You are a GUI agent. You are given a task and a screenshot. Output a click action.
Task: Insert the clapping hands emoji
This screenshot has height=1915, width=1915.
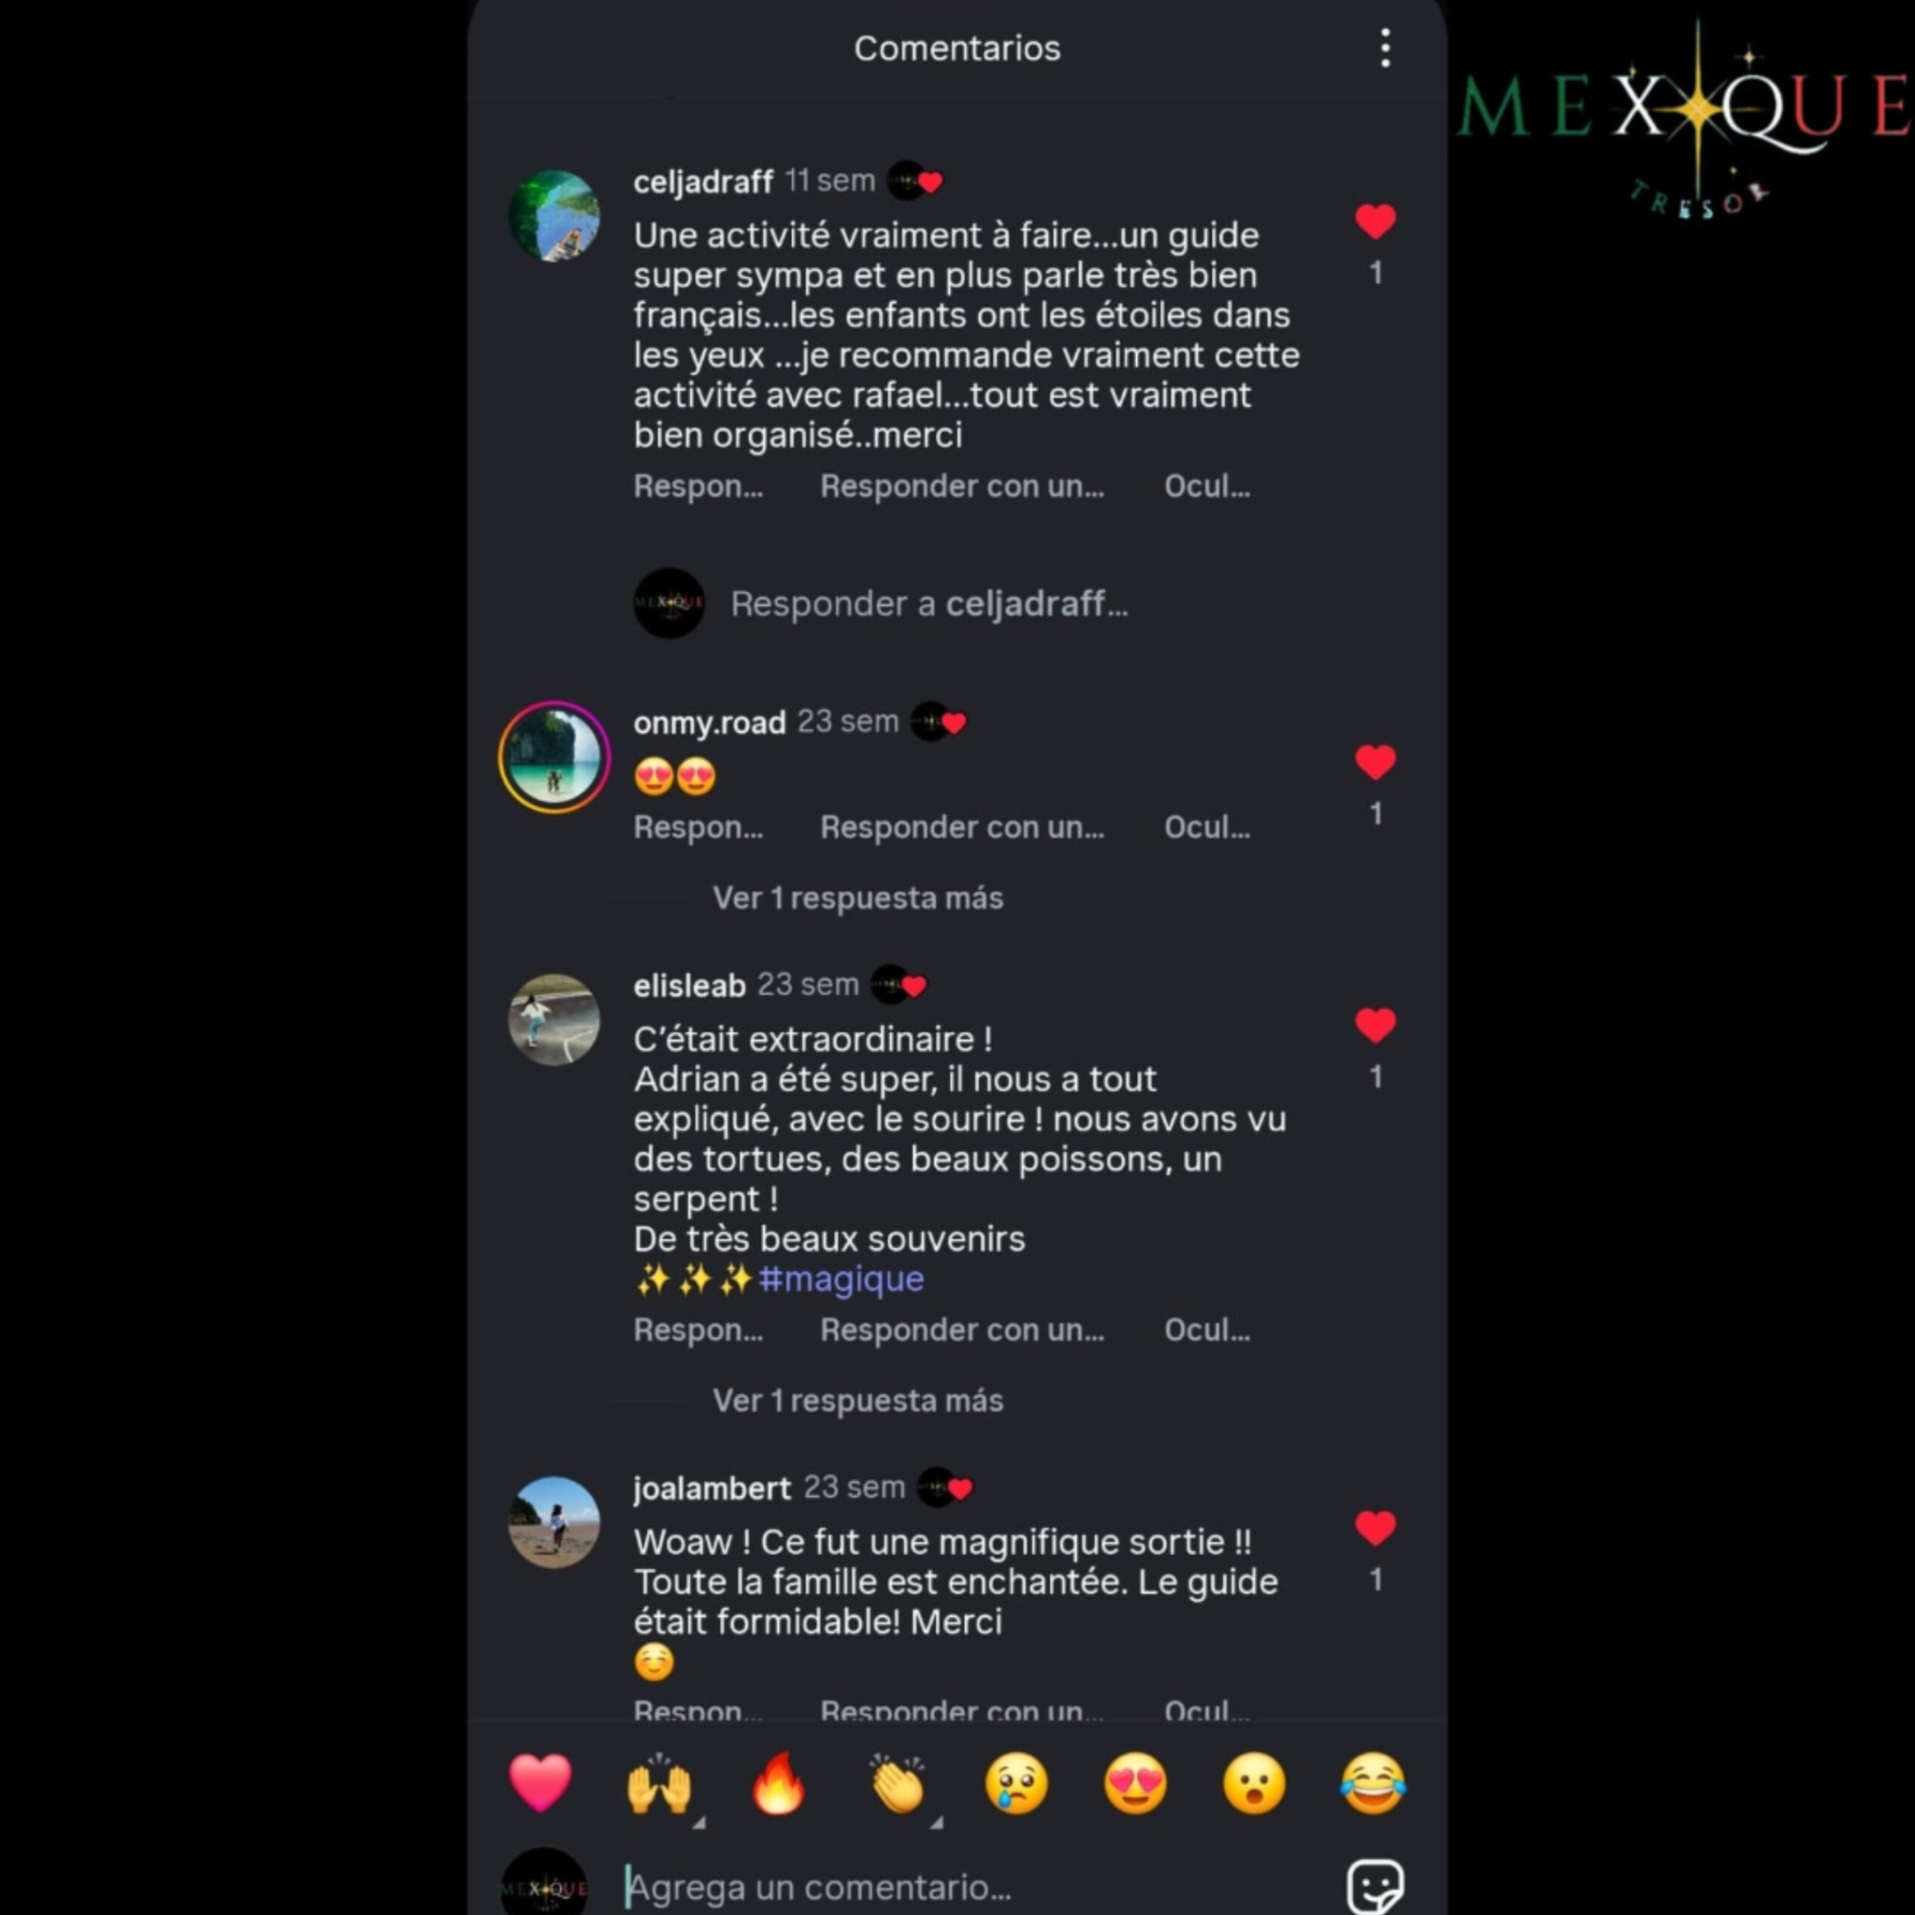(897, 1783)
